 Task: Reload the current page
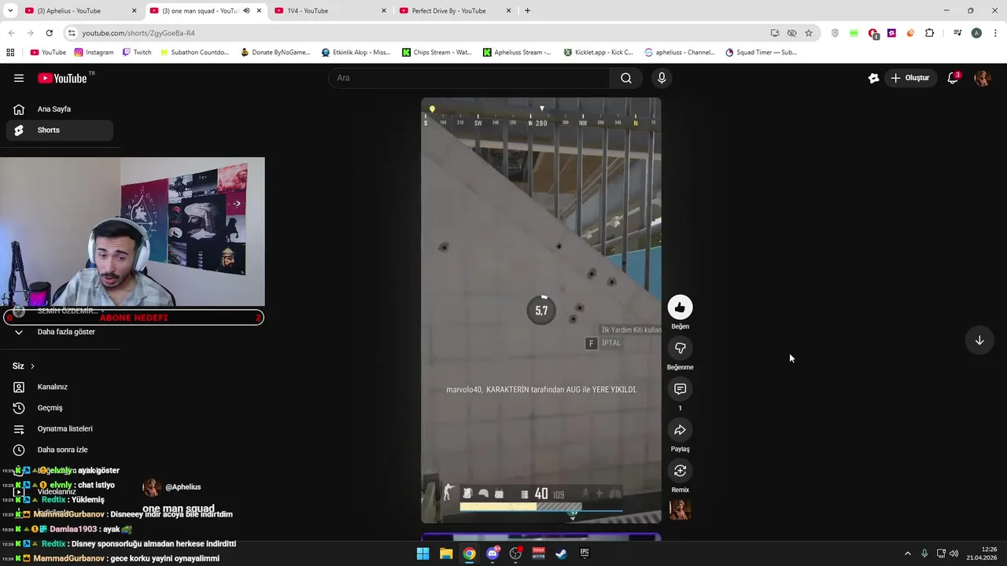(49, 33)
